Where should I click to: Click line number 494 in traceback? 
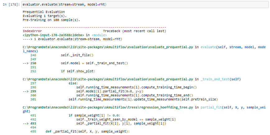pos(33,128)
